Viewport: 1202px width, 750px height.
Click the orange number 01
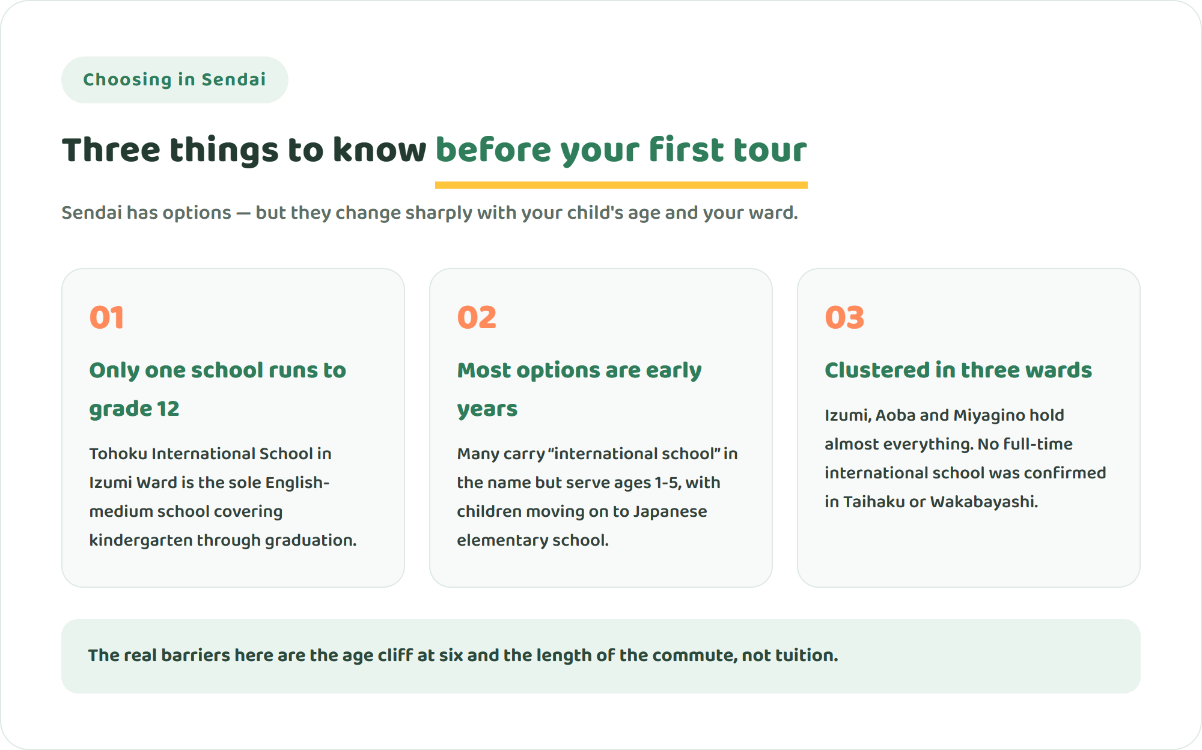pos(107,317)
